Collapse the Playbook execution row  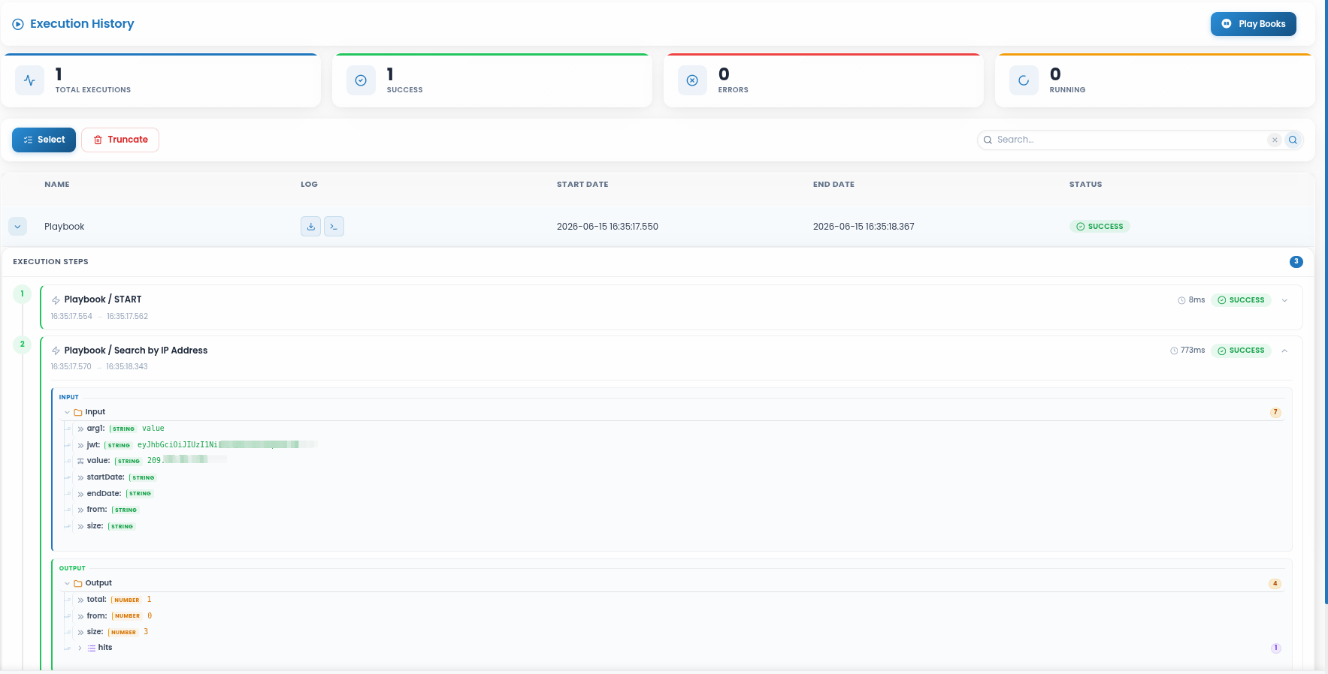pos(17,227)
